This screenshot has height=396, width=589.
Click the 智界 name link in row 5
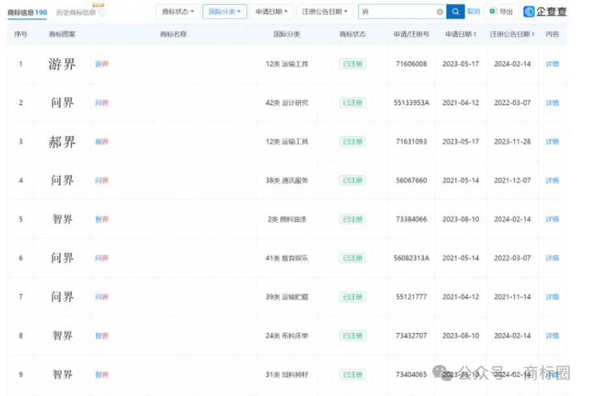click(x=102, y=220)
